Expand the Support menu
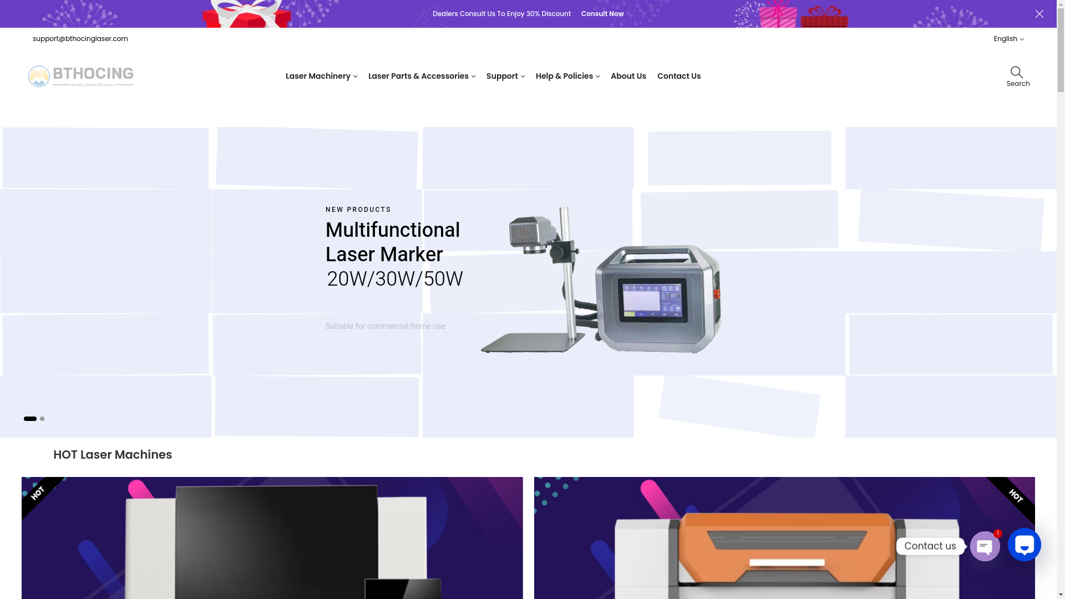 click(x=505, y=76)
